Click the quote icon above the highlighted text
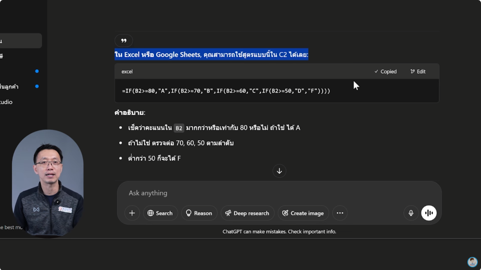The width and height of the screenshot is (481, 270). point(123,40)
